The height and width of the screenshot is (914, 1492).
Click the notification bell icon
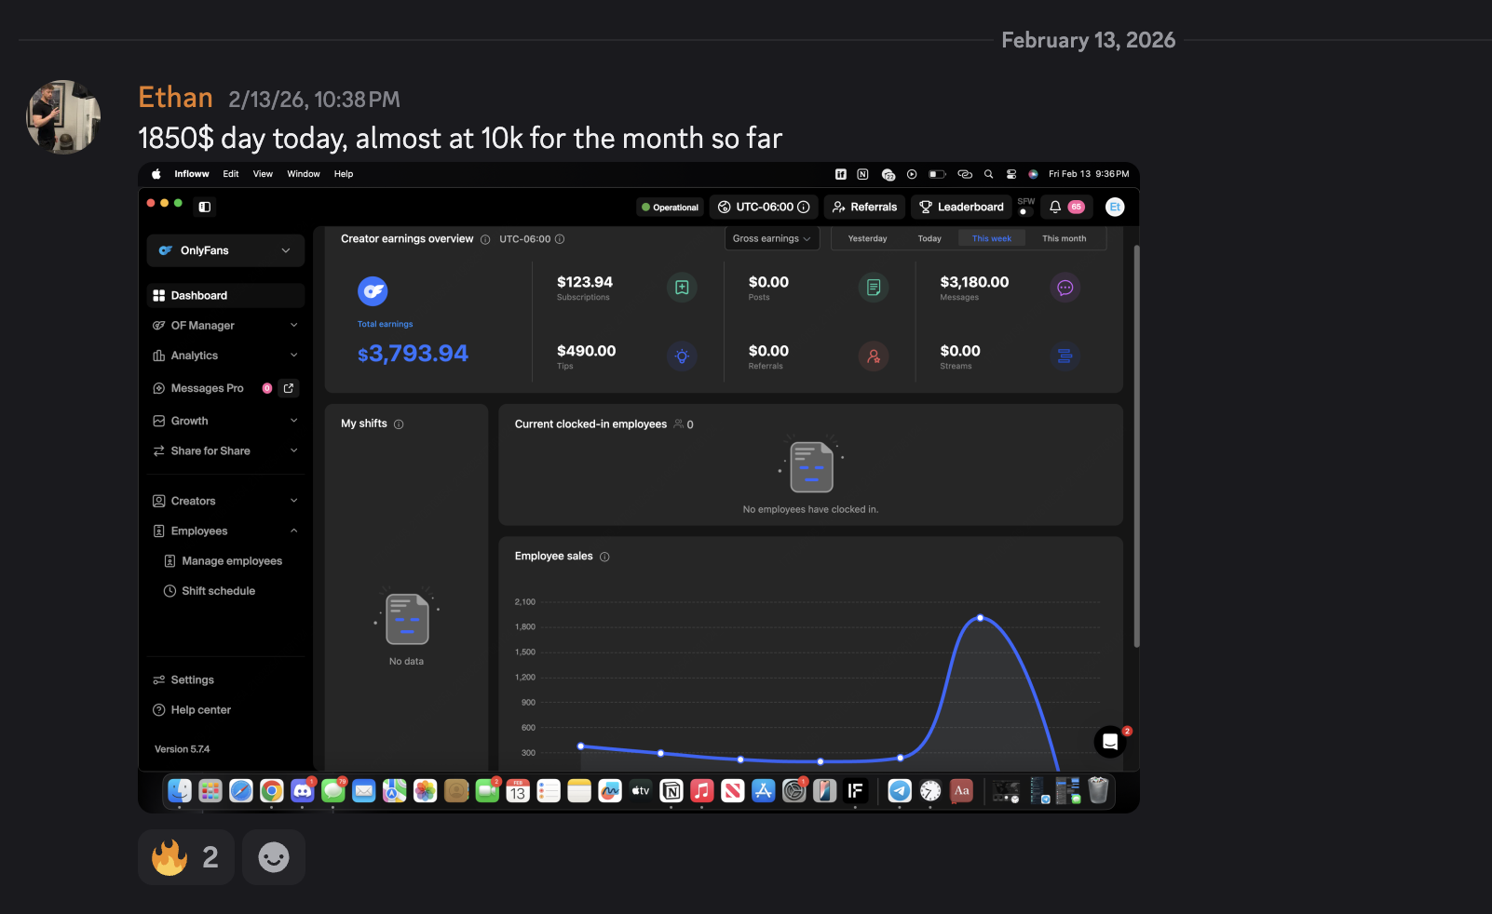tap(1055, 207)
